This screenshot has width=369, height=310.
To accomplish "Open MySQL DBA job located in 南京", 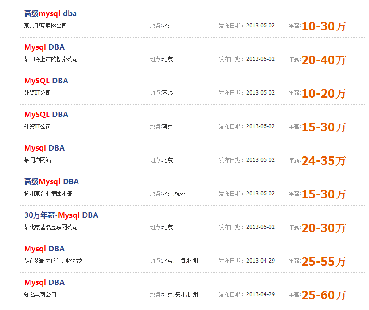I will point(46,115).
